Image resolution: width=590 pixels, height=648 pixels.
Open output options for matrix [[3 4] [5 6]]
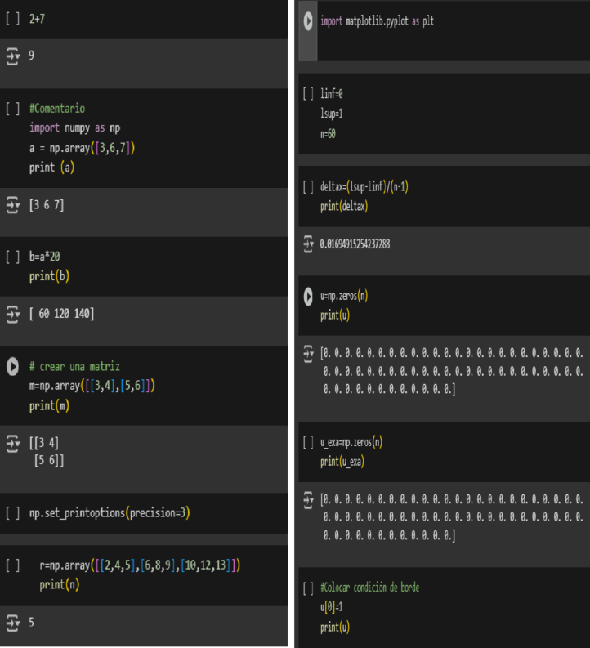(x=13, y=443)
